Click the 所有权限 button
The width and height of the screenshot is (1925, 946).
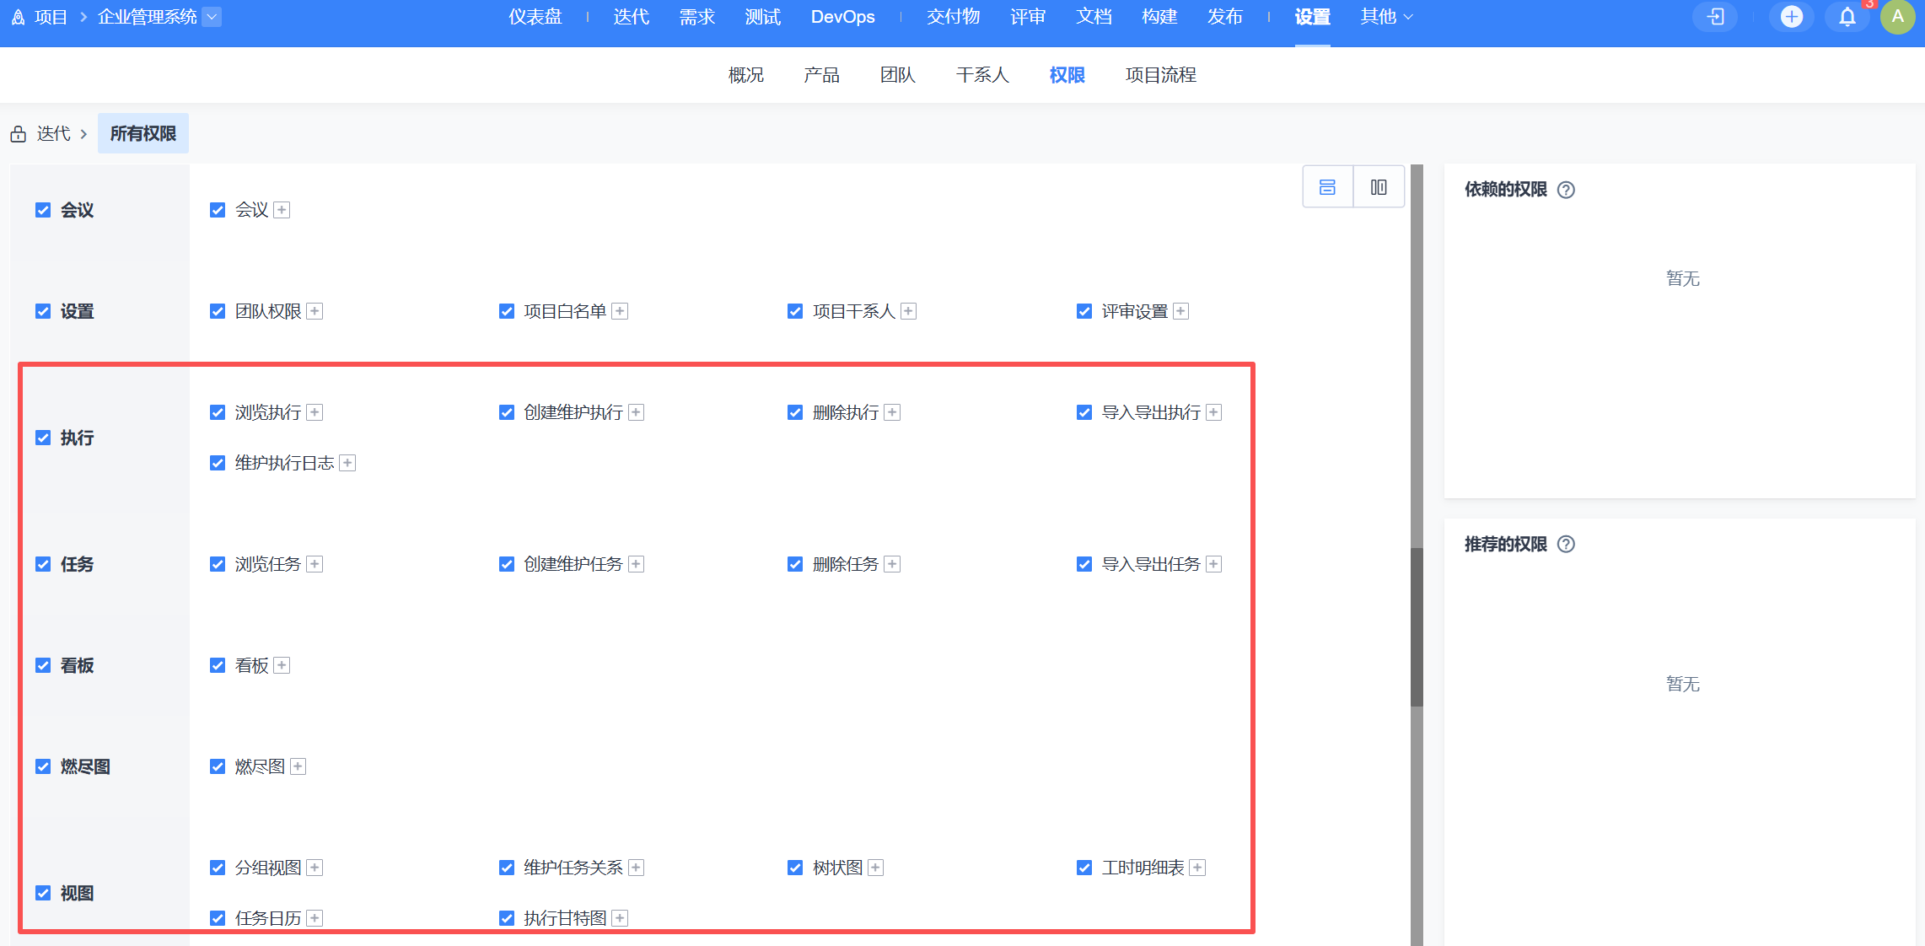tap(143, 134)
